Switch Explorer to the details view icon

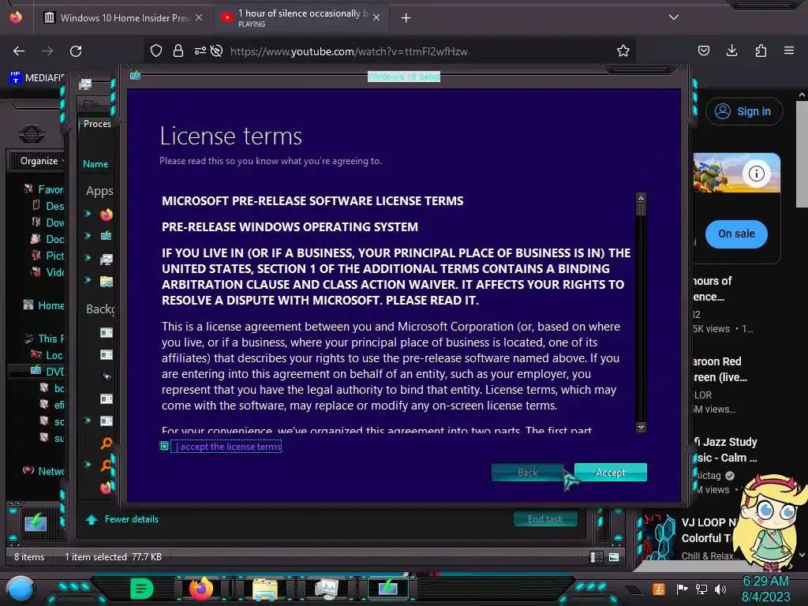coord(597,557)
